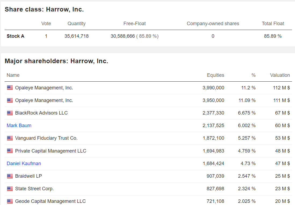The width and height of the screenshot is (295, 205).
Task: Click the State Street Corp. name
Action: (34, 188)
